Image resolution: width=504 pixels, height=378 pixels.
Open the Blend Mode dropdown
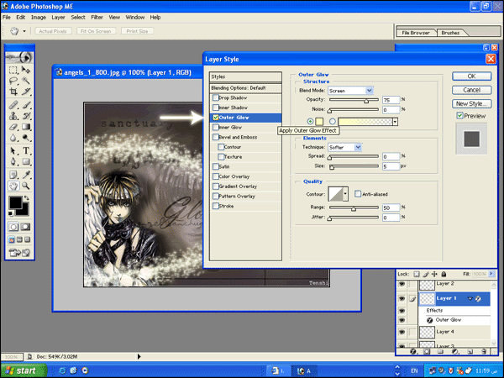pyautogui.click(x=370, y=91)
